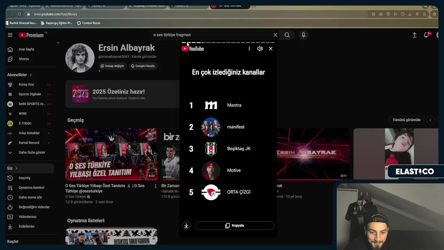
Task: Go to YouTube Premium home logo
Action: [x=32, y=35]
